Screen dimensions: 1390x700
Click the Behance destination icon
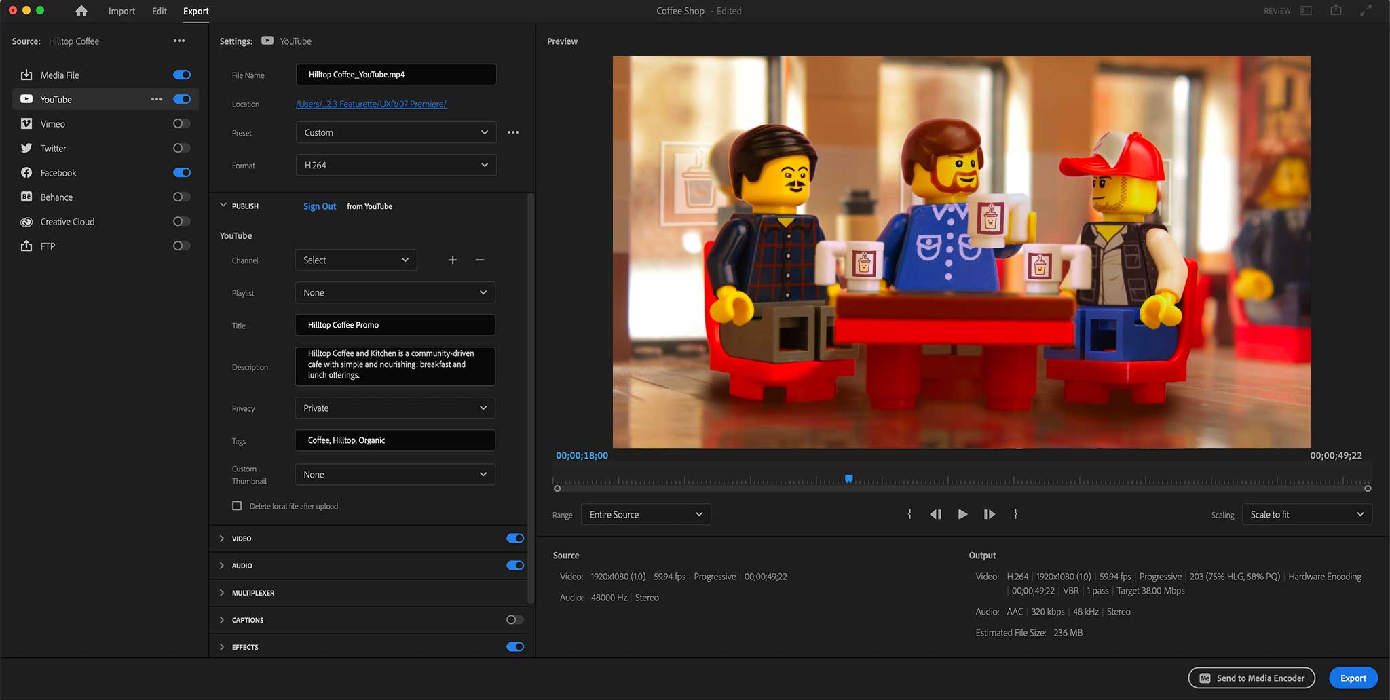(26, 197)
